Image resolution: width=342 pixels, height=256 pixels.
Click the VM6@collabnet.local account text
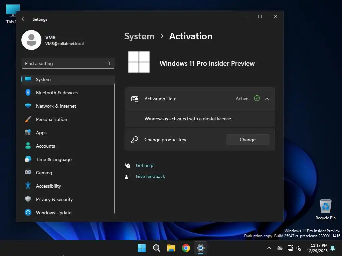[64, 44]
